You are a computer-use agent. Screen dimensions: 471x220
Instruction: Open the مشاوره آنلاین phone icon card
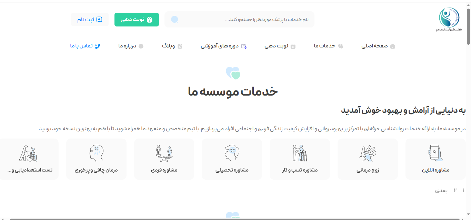tap(435, 153)
